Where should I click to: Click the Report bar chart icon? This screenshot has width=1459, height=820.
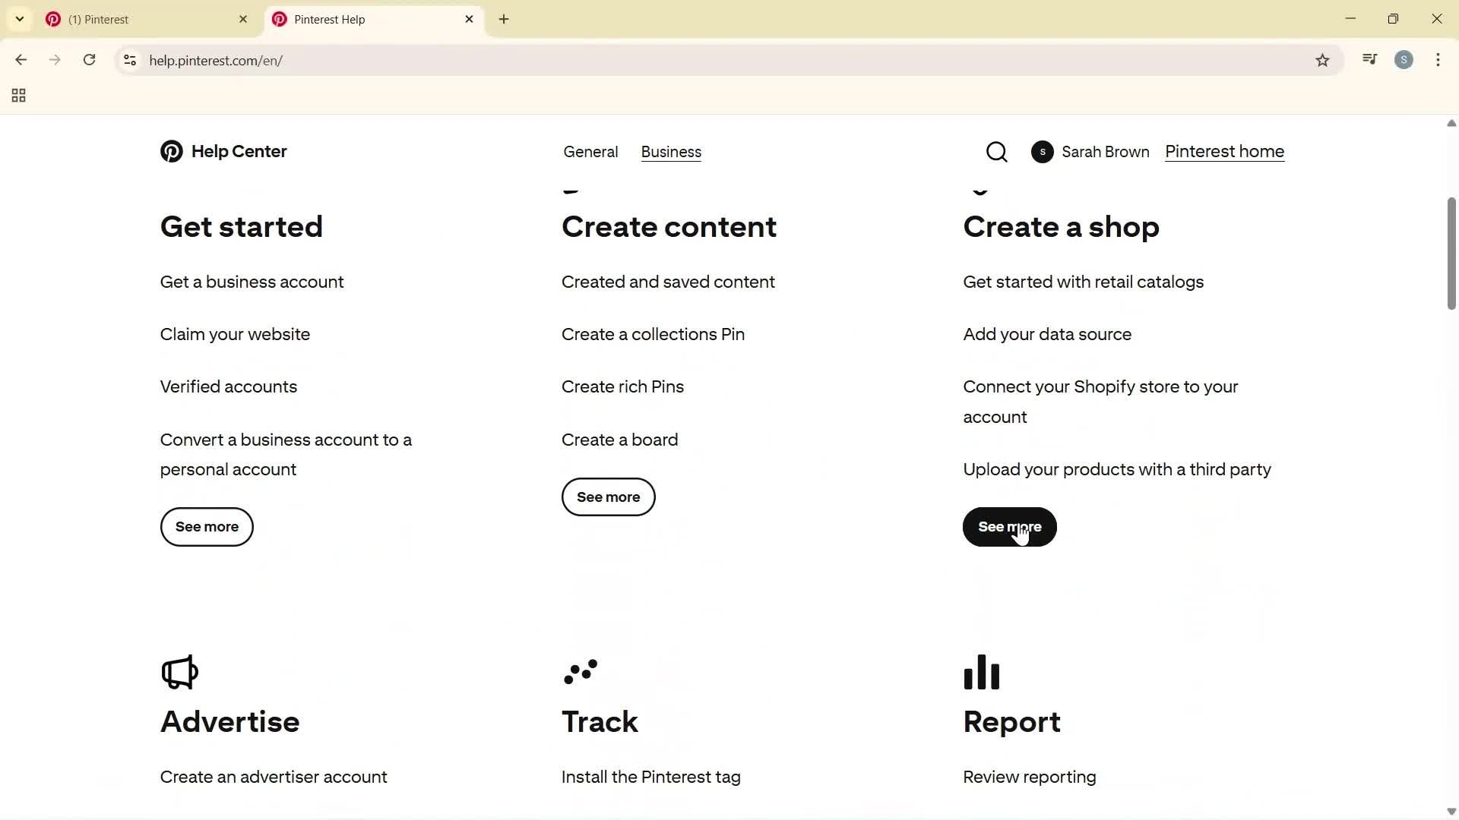tap(981, 672)
